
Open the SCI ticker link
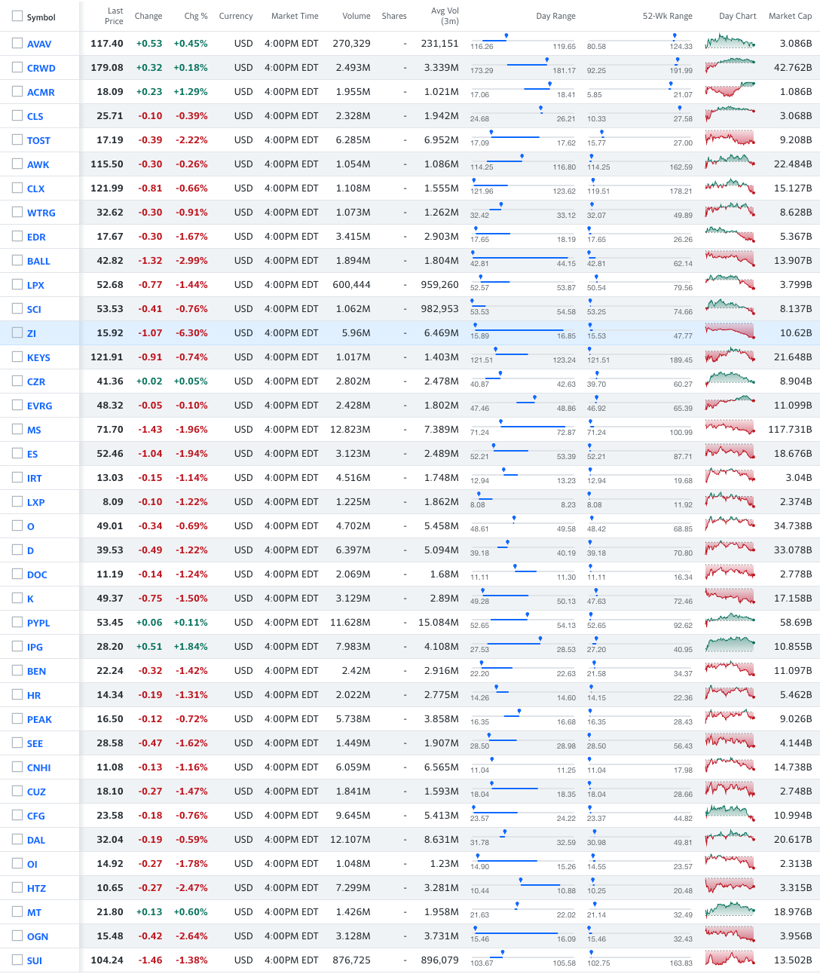[34, 310]
